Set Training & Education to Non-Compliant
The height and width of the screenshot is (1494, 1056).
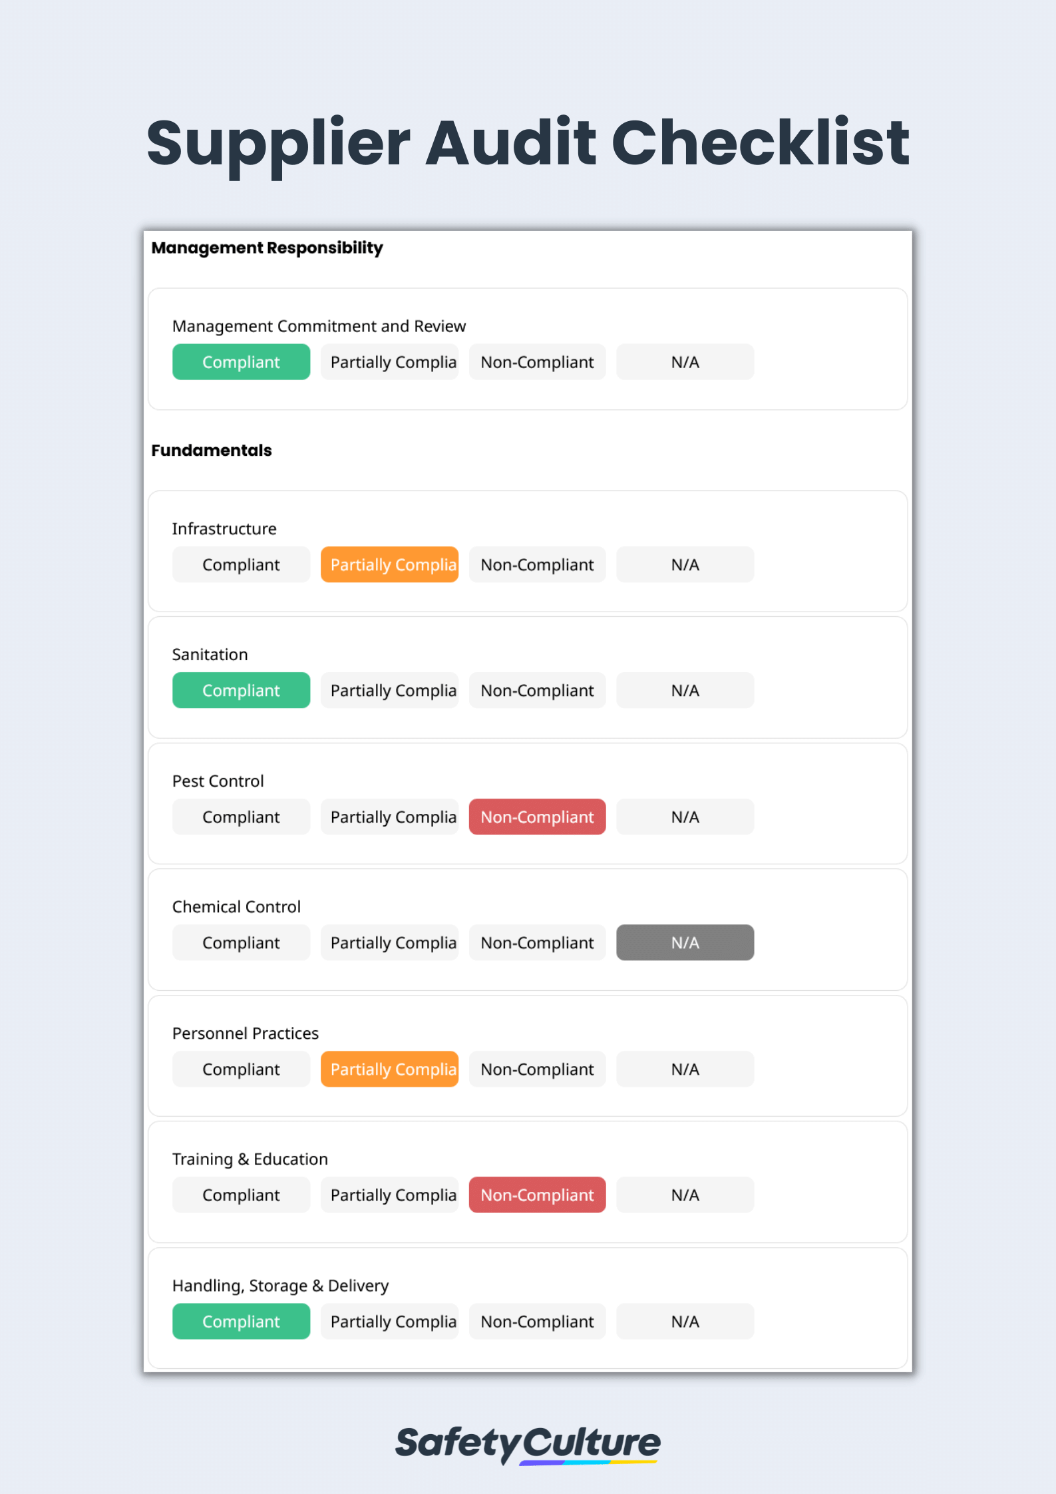click(x=537, y=1195)
